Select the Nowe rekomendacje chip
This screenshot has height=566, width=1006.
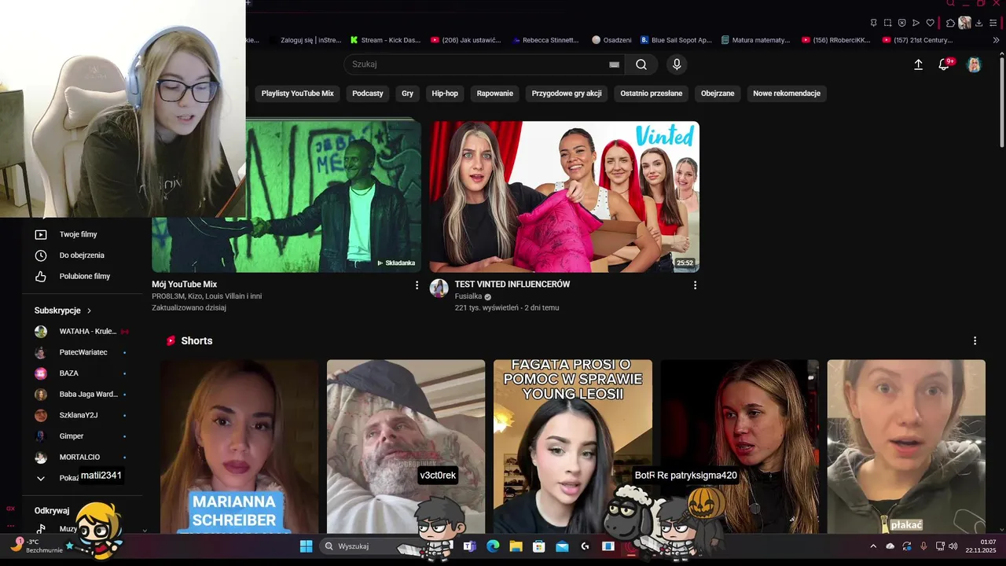click(x=787, y=94)
